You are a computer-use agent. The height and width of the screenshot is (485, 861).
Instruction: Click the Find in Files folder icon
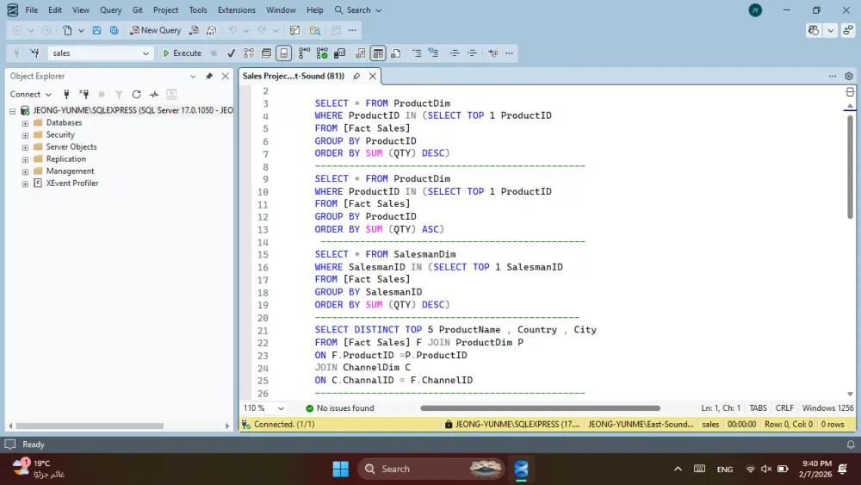315,30
